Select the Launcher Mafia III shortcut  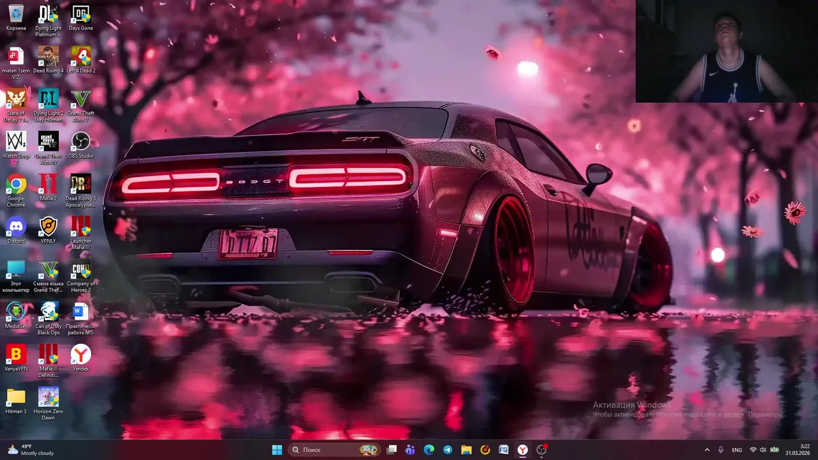point(81,233)
